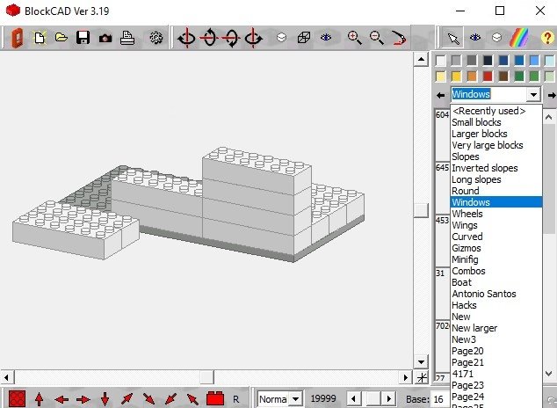Click the red brick place icon
The image size is (557, 408).
pos(215,398)
